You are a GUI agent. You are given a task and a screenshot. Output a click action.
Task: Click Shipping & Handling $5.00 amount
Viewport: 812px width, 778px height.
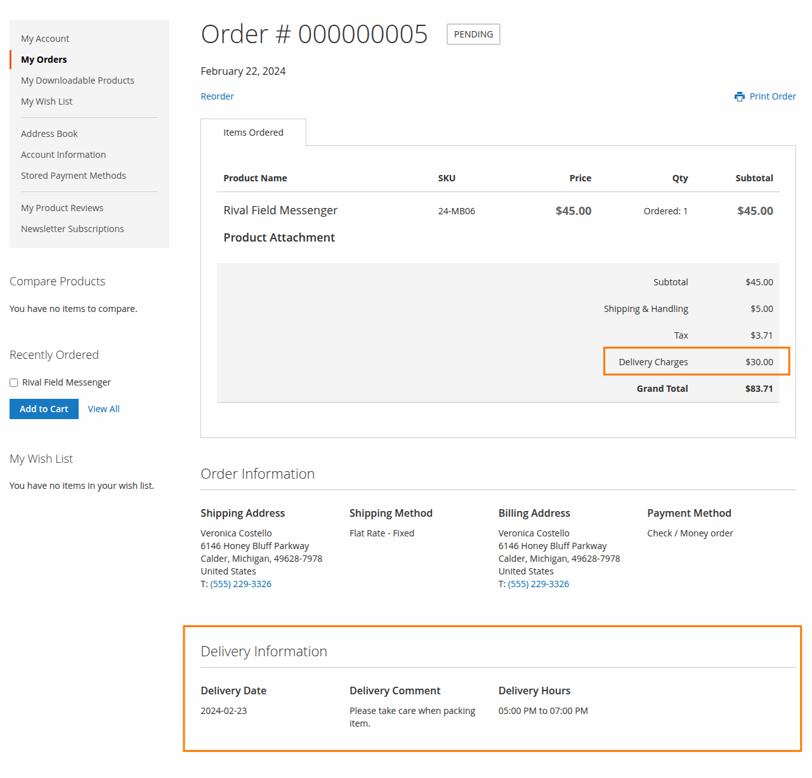(762, 309)
